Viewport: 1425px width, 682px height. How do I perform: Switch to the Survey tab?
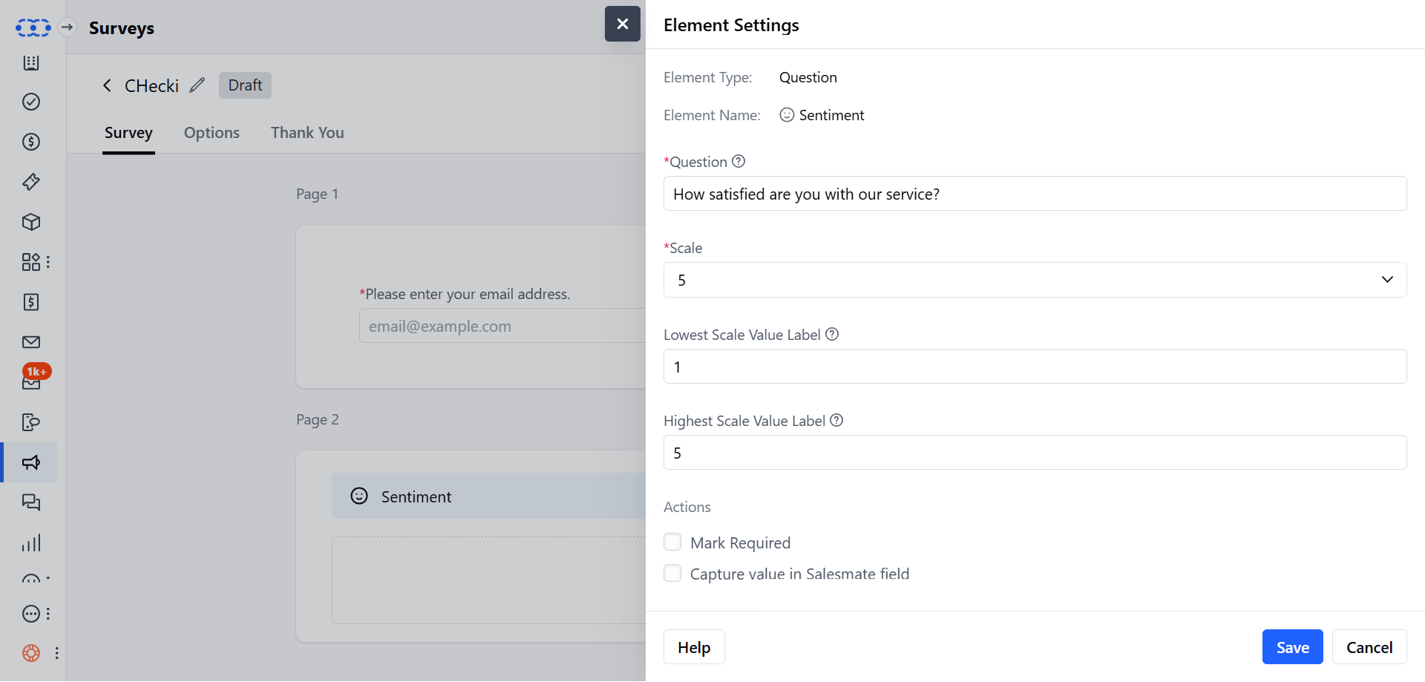(128, 133)
